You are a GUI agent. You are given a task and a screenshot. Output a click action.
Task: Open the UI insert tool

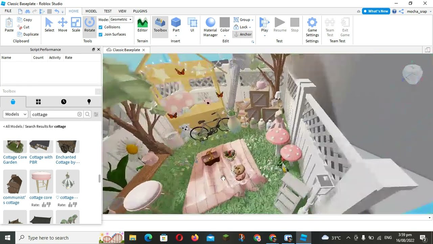pos(192,25)
